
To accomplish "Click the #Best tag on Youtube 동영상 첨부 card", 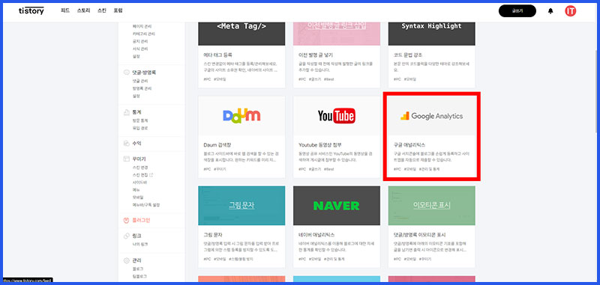I will [x=329, y=169].
